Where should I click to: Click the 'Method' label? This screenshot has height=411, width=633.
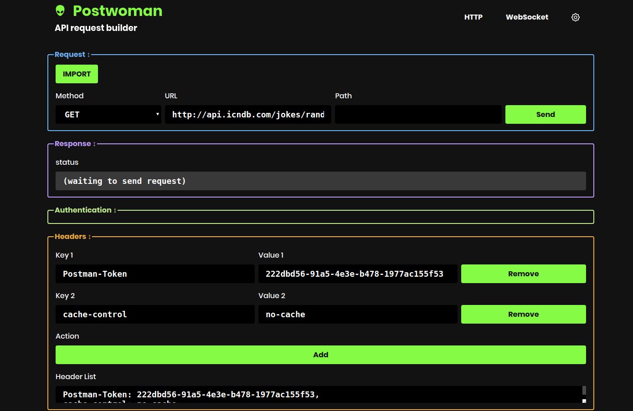coord(70,96)
